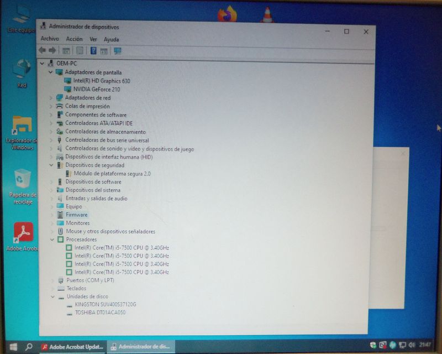Select the first Intel Core i5-7500 processor entry
The width and height of the screenshot is (442, 354).
click(122, 248)
